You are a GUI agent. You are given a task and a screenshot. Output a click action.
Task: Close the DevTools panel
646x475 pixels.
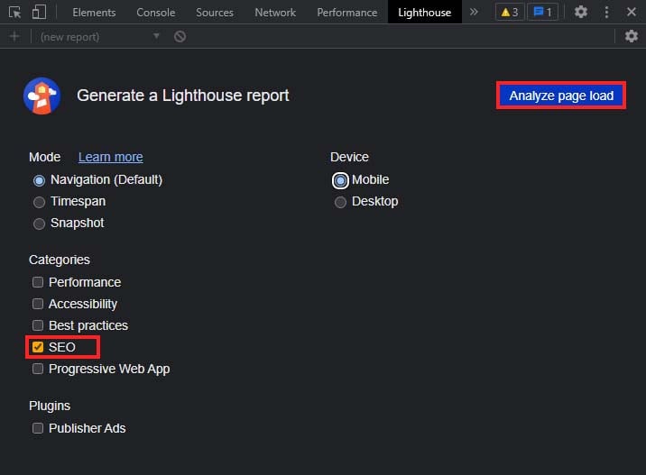coord(632,12)
